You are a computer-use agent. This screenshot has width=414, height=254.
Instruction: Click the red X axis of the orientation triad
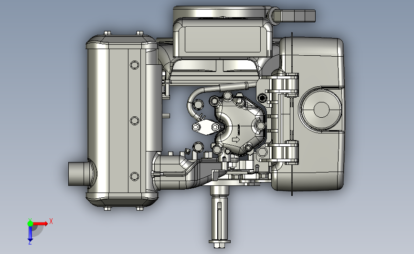pos(41,224)
